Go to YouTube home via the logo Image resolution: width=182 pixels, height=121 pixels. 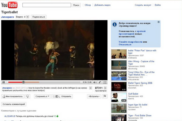coord(9,5)
